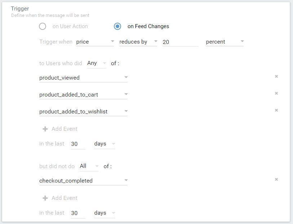Remove the product_added_to_cart event row
The width and height of the screenshot is (293, 224).
click(x=276, y=93)
